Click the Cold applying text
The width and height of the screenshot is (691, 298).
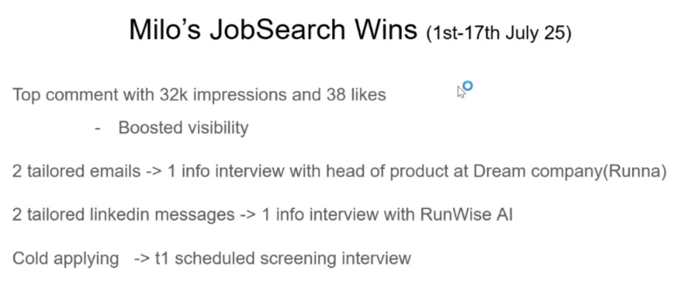pyautogui.click(x=66, y=258)
